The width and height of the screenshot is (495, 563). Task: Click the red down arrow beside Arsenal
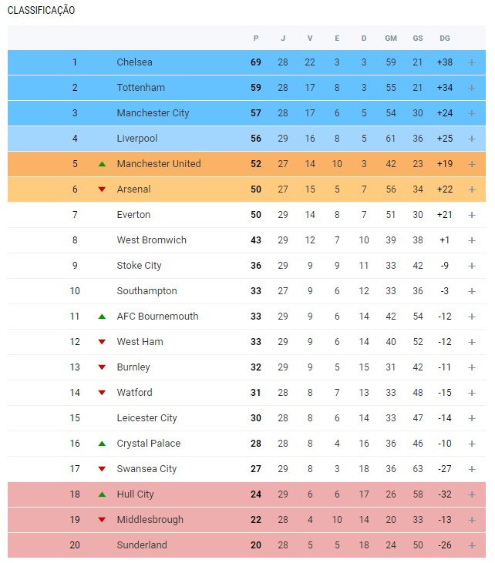[x=102, y=189]
